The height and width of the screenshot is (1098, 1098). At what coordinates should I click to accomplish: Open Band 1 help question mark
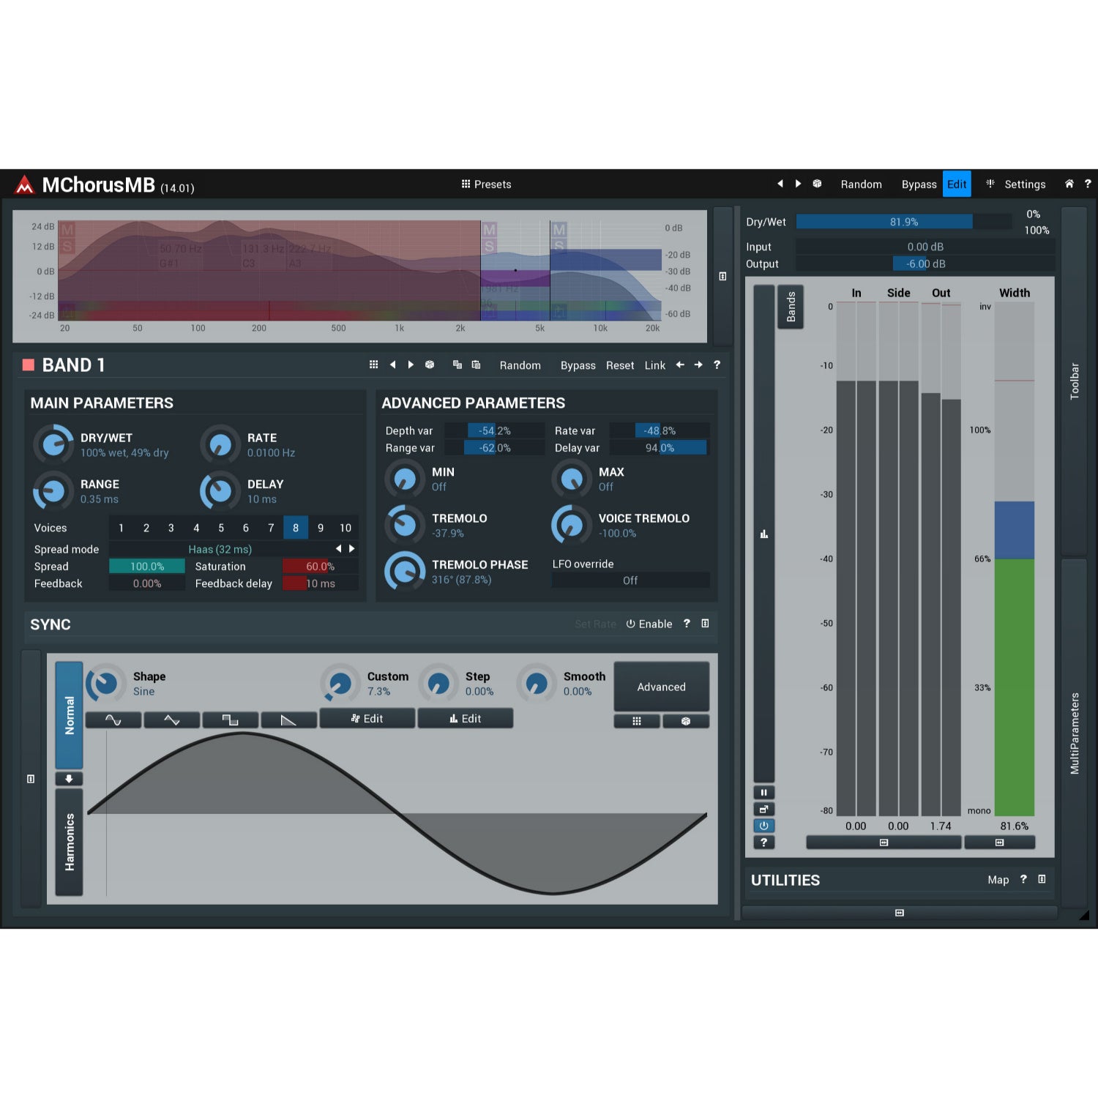pos(717,365)
